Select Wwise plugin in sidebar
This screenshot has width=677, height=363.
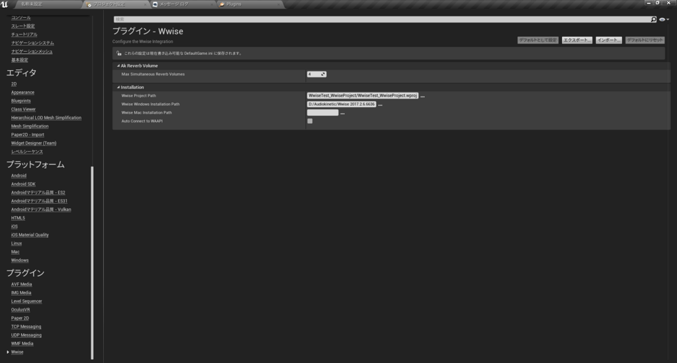17,352
